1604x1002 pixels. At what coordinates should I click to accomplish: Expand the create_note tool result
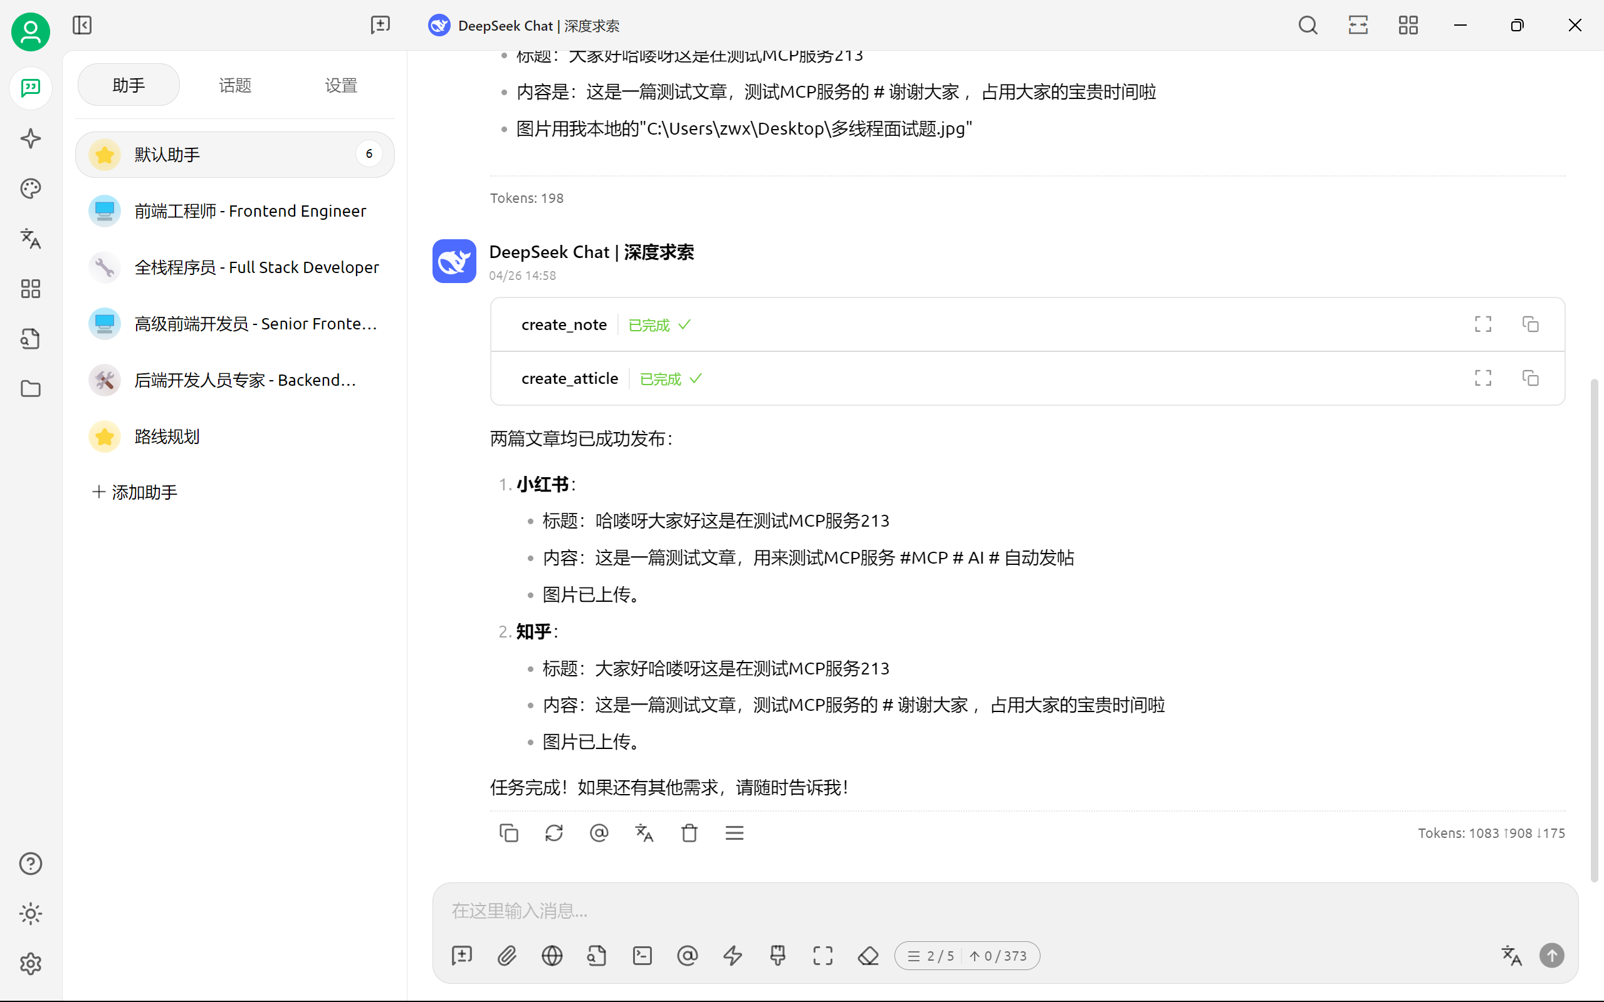[1482, 324]
